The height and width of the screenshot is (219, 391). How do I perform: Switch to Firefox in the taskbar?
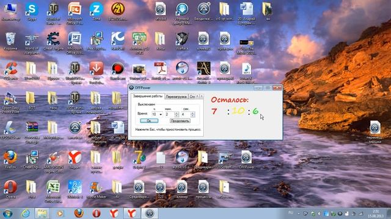pos(79,214)
